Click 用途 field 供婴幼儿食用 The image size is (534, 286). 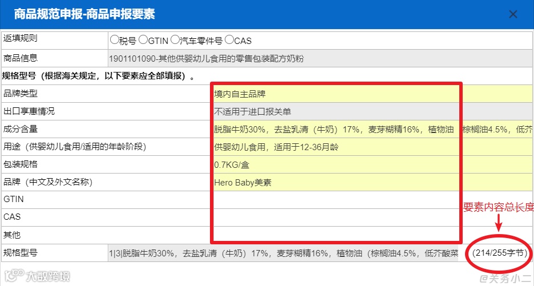point(372,147)
